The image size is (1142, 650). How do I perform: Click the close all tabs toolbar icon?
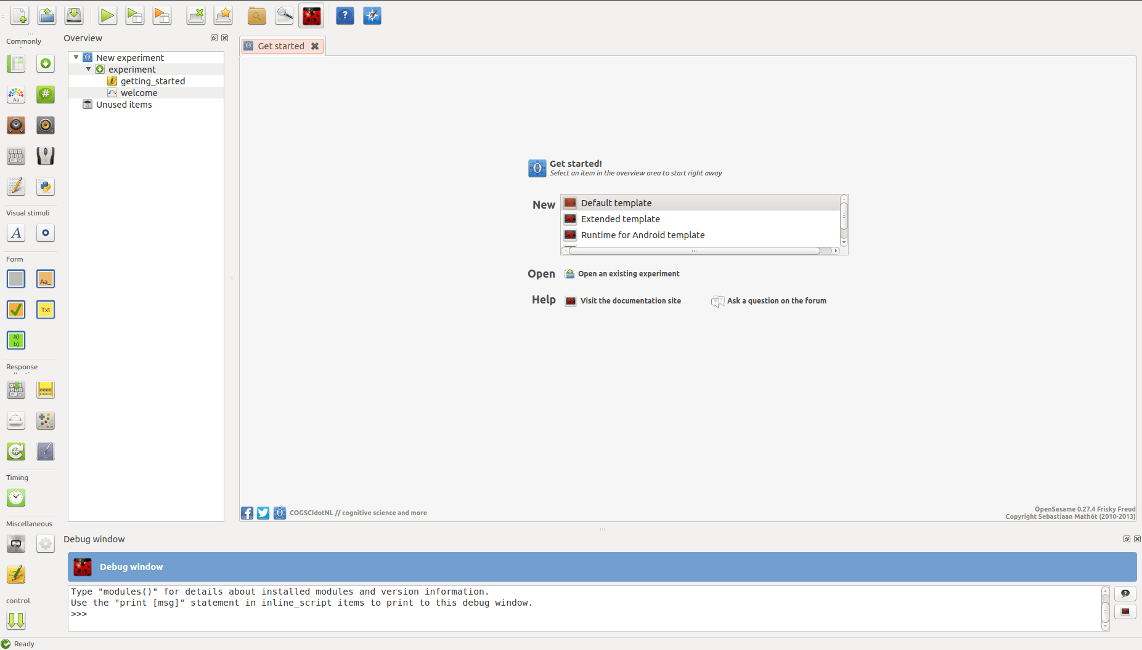196,15
